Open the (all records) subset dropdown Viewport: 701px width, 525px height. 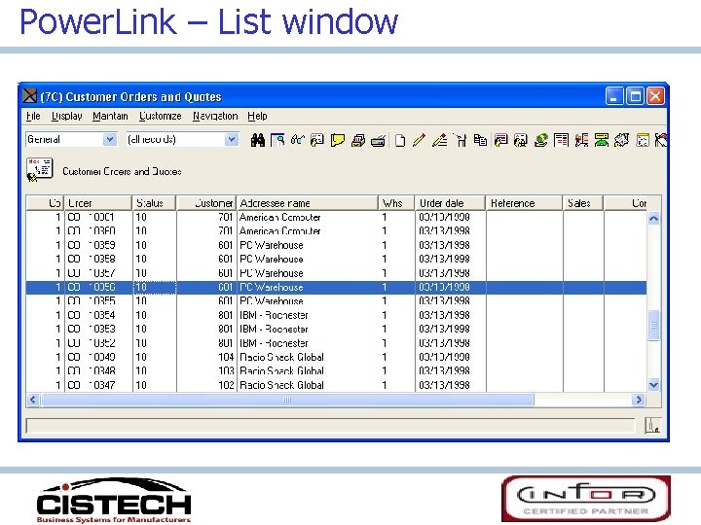point(231,140)
